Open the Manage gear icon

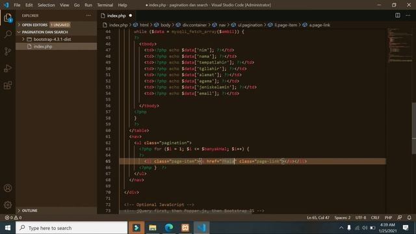tap(8, 205)
